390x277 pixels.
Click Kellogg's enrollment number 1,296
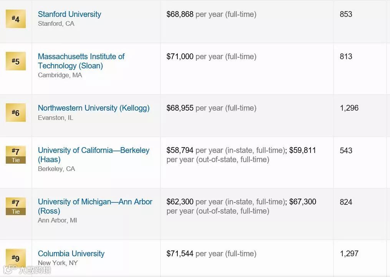(x=349, y=108)
